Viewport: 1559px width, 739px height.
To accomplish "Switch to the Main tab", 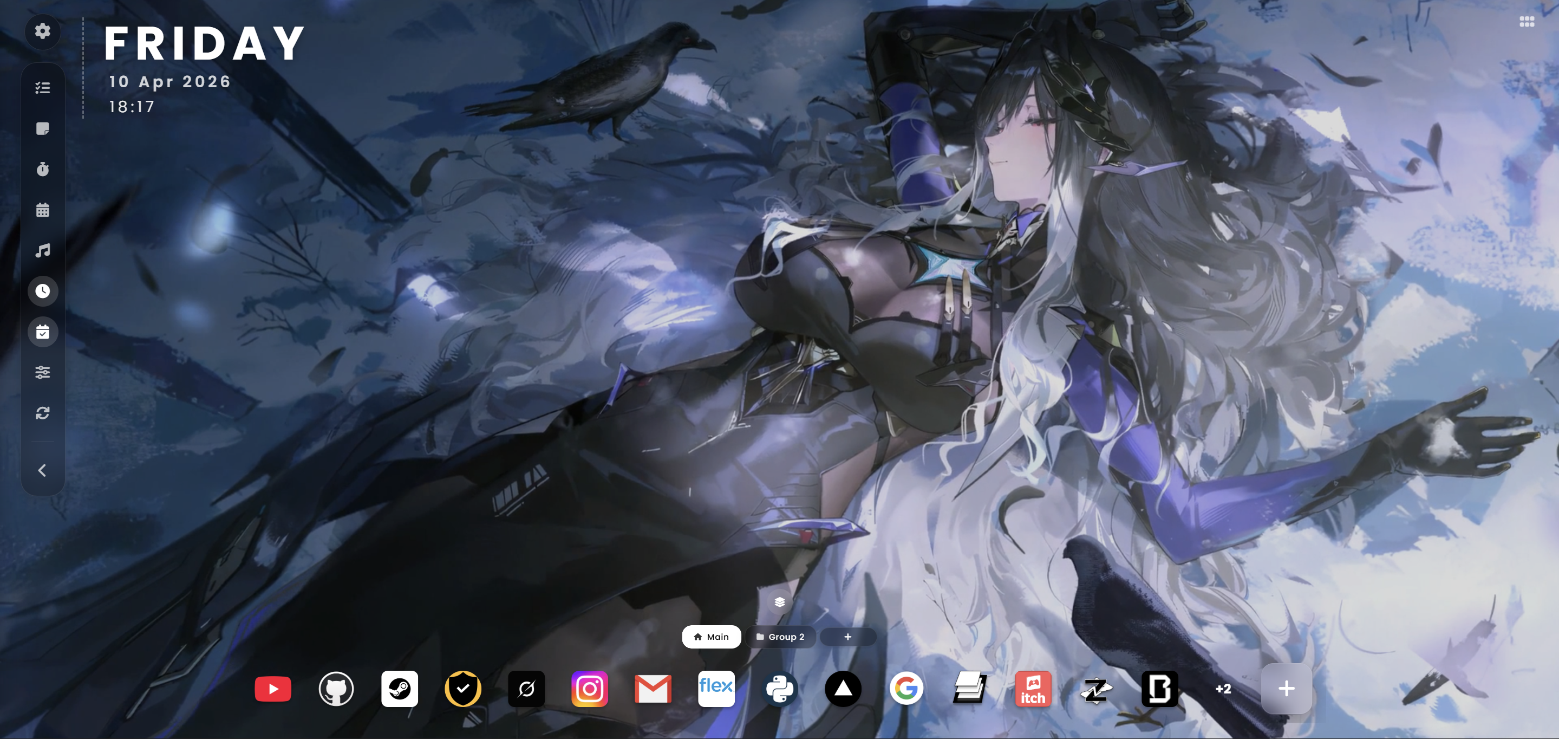I will coord(711,637).
